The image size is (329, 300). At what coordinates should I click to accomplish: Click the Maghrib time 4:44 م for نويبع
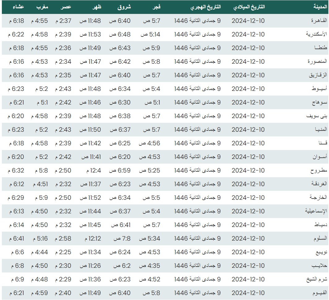point(39,252)
